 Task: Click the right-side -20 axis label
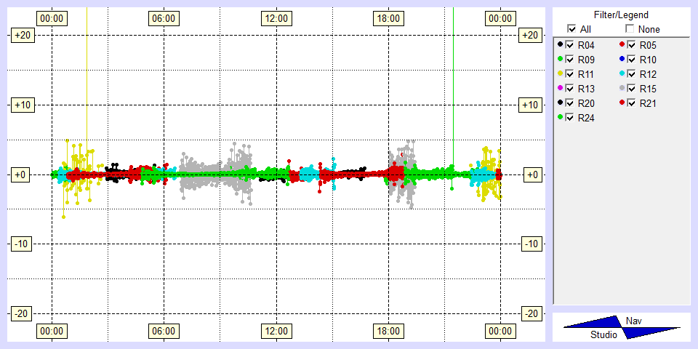click(x=531, y=313)
